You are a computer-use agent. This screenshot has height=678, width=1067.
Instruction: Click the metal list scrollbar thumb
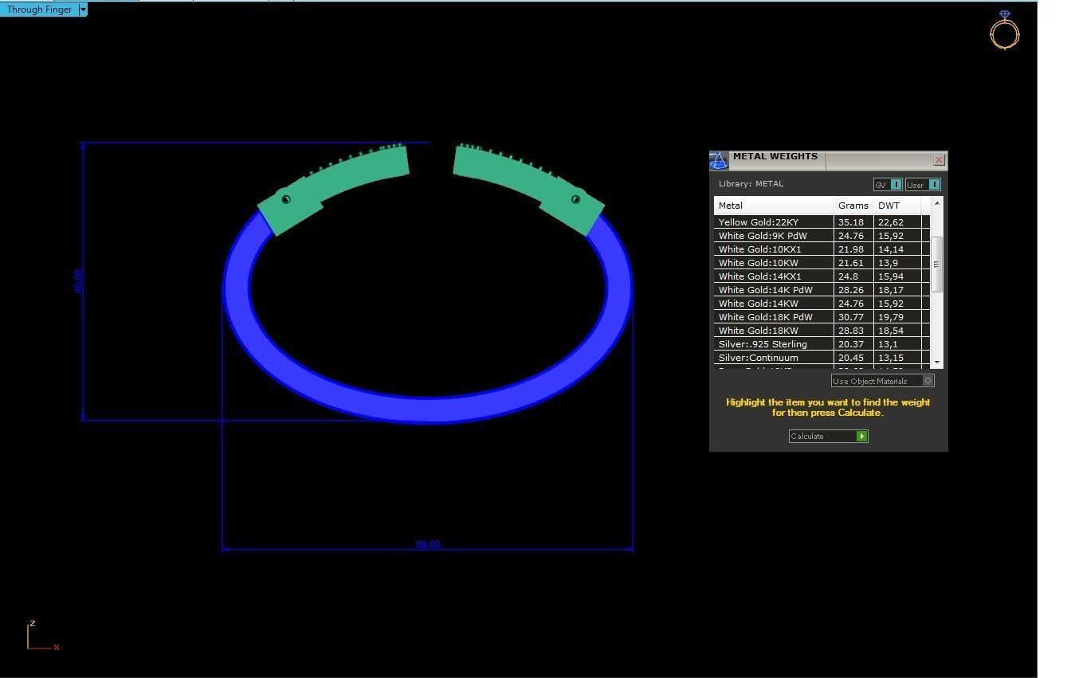pos(937,264)
